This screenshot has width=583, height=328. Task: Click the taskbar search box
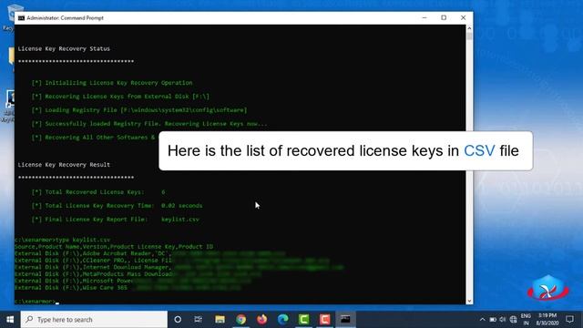[x=94, y=320]
